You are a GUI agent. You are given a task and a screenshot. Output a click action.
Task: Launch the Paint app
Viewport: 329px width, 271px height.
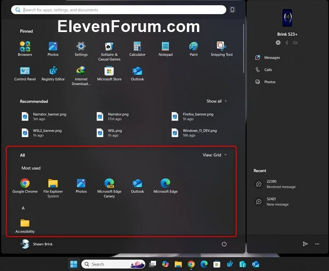click(x=193, y=49)
